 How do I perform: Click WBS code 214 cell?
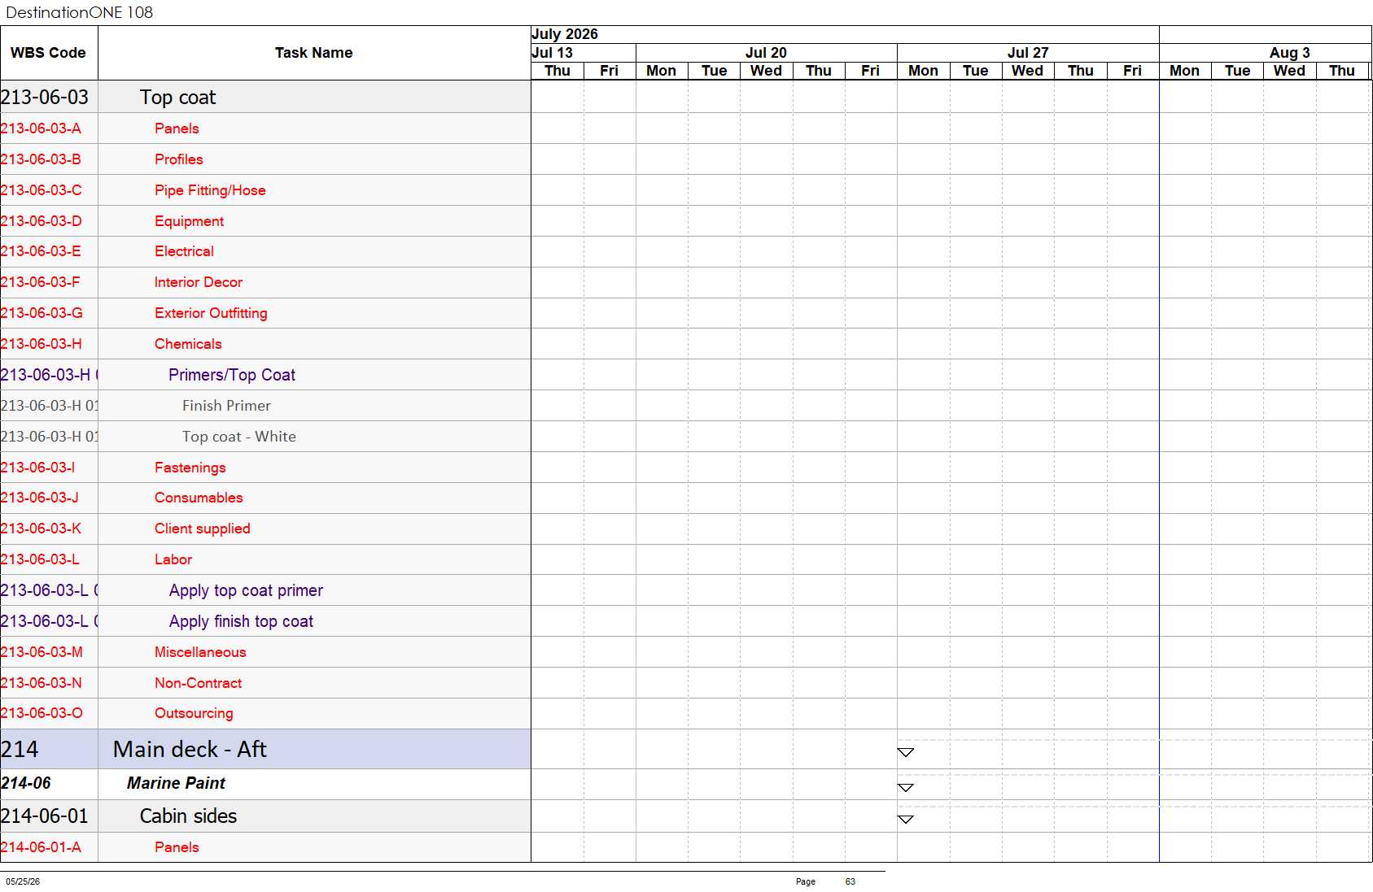[49, 749]
